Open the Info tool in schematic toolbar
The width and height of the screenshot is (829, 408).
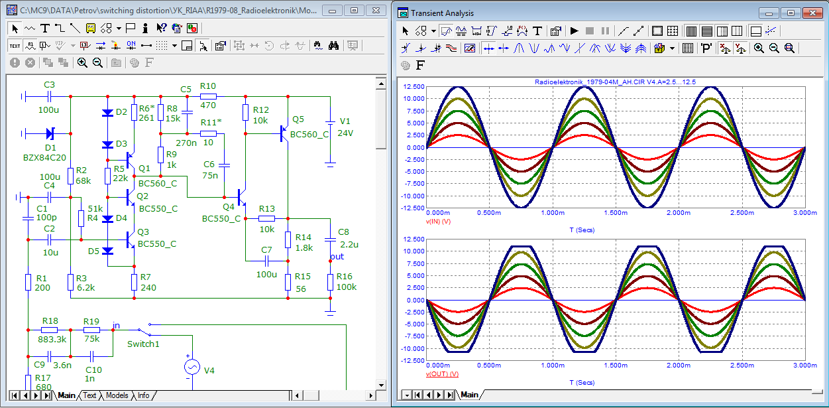click(146, 28)
